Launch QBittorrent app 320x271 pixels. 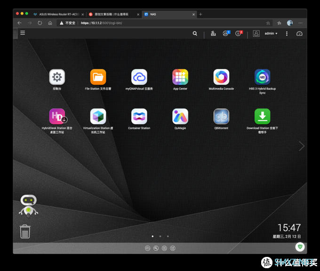click(x=221, y=117)
